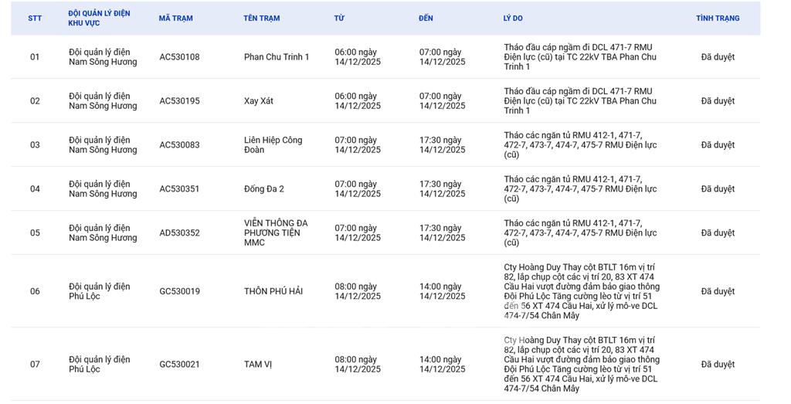This screenshot has height=404, width=791.
Task: Click the Đến column header
Action: [x=426, y=18]
